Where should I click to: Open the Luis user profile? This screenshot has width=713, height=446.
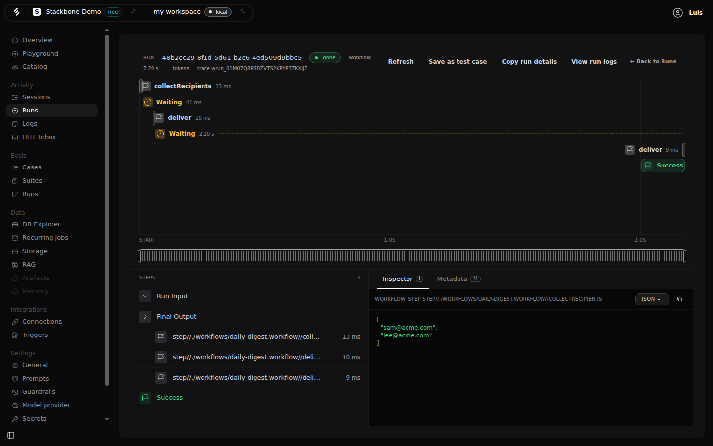click(688, 13)
